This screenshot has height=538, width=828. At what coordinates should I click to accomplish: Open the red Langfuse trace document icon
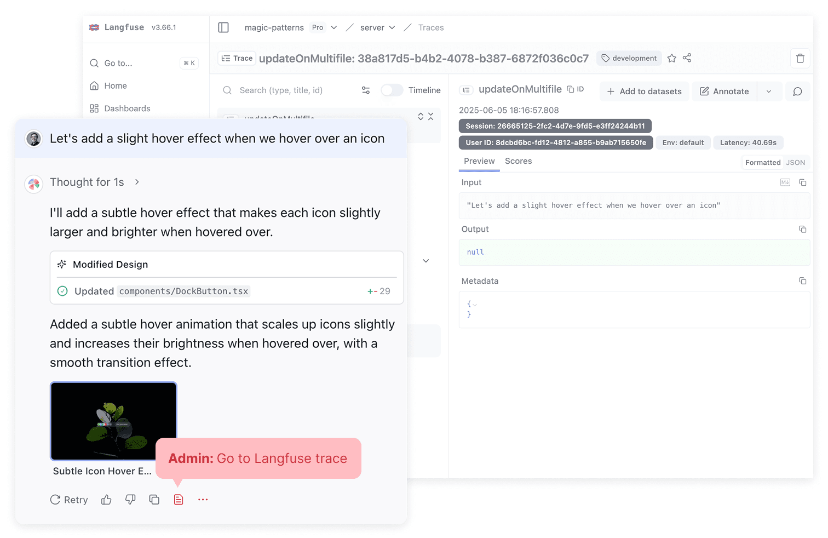(178, 499)
